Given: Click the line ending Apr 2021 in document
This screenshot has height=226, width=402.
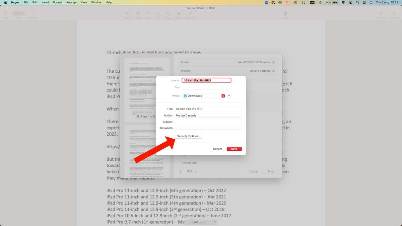Looking at the screenshot, I should (166, 197).
